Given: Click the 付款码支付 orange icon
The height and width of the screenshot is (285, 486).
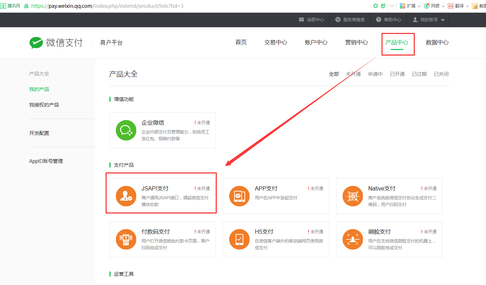Looking at the screenshot, I should click(x=126, y=239).
